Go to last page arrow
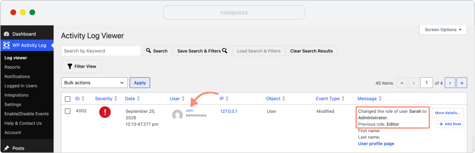The width and height of the screenshot is (475, 153). click(x=462, y=83)
